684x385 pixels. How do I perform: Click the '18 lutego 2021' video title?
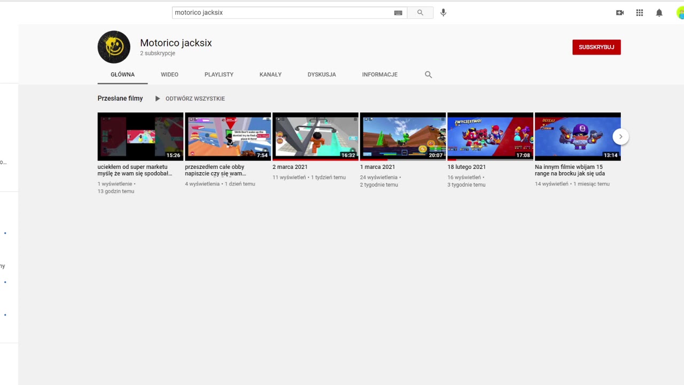pyautogui.click(x=467, y=167)
